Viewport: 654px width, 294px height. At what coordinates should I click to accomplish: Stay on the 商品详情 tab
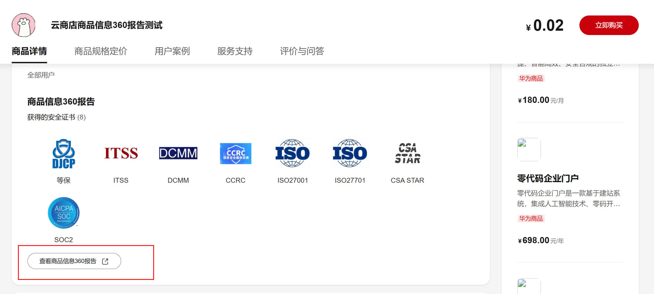click(x=29, y=51)
